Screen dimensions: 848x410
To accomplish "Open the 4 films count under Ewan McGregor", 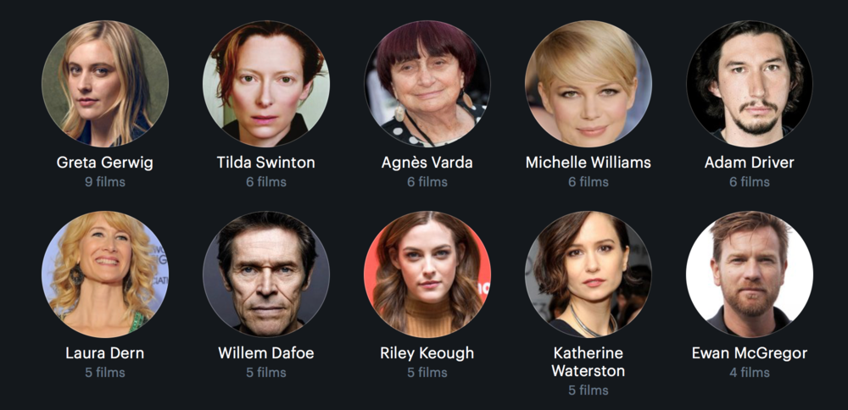I will tap(750, 372).
